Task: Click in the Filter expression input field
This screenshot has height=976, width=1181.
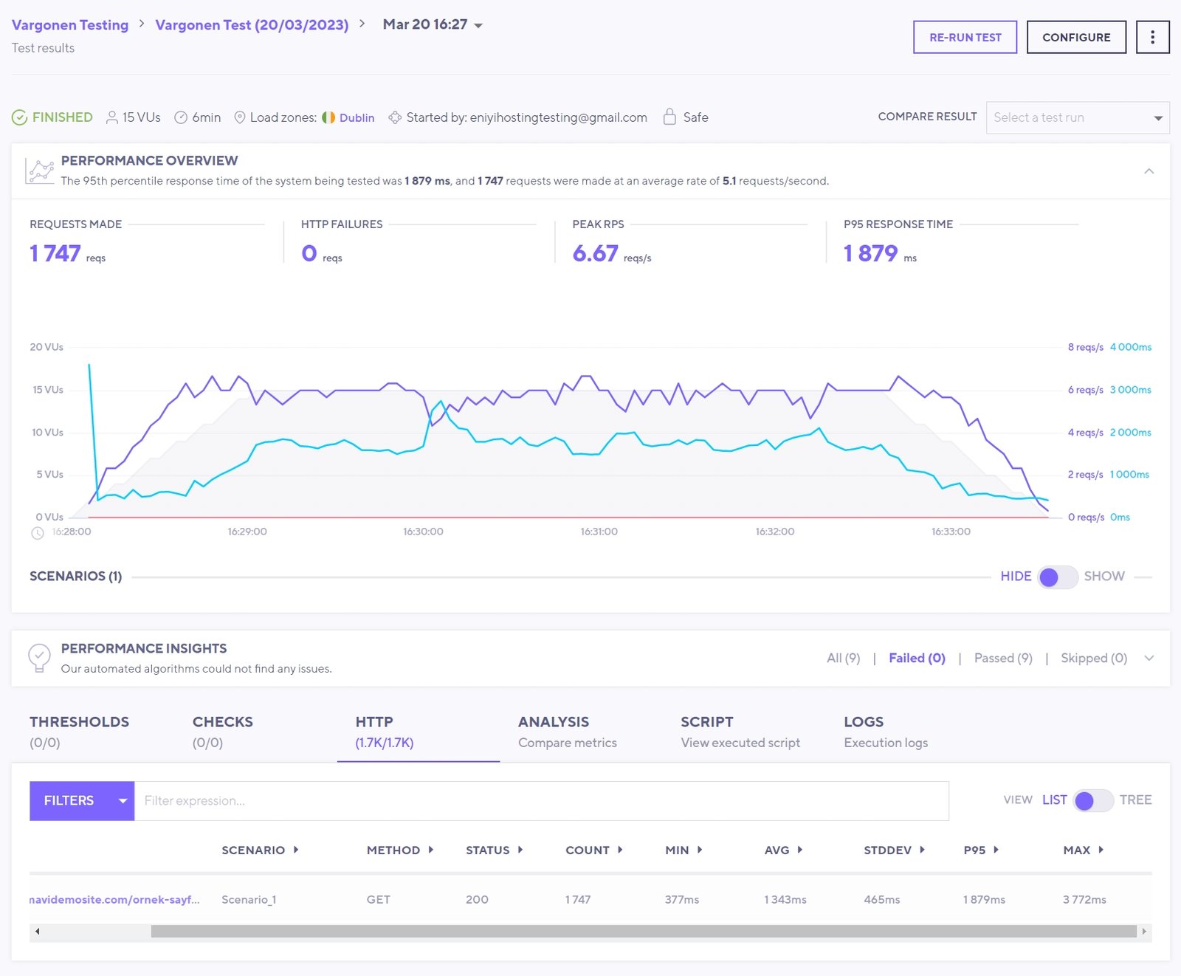Action: click(x=542, y=800)
